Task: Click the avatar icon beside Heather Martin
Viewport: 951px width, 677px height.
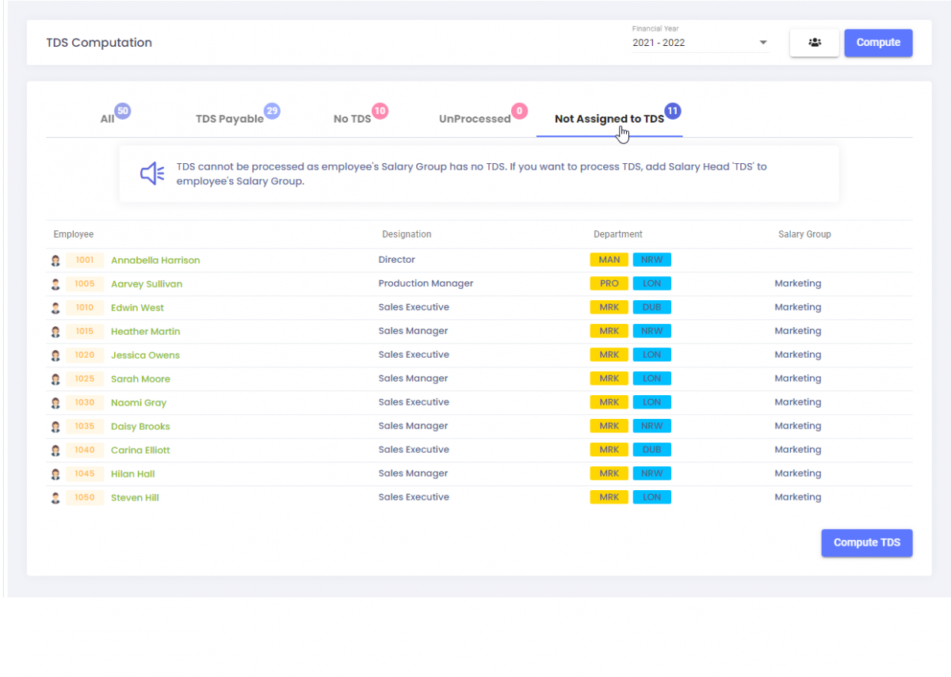Action: click(x=55, y=331)
